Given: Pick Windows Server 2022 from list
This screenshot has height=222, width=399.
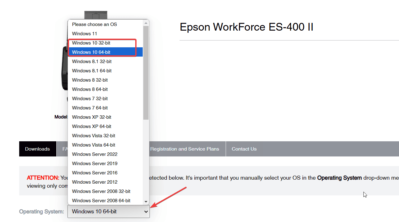Looking at the screenshot, I should [x=106, y=154].
